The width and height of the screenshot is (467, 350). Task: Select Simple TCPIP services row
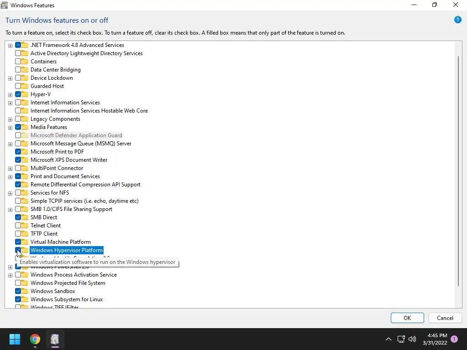click(84, 201)
